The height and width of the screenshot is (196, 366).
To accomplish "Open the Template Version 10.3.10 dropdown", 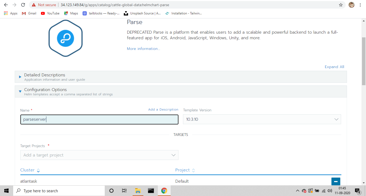I will (x=262, y=119).
